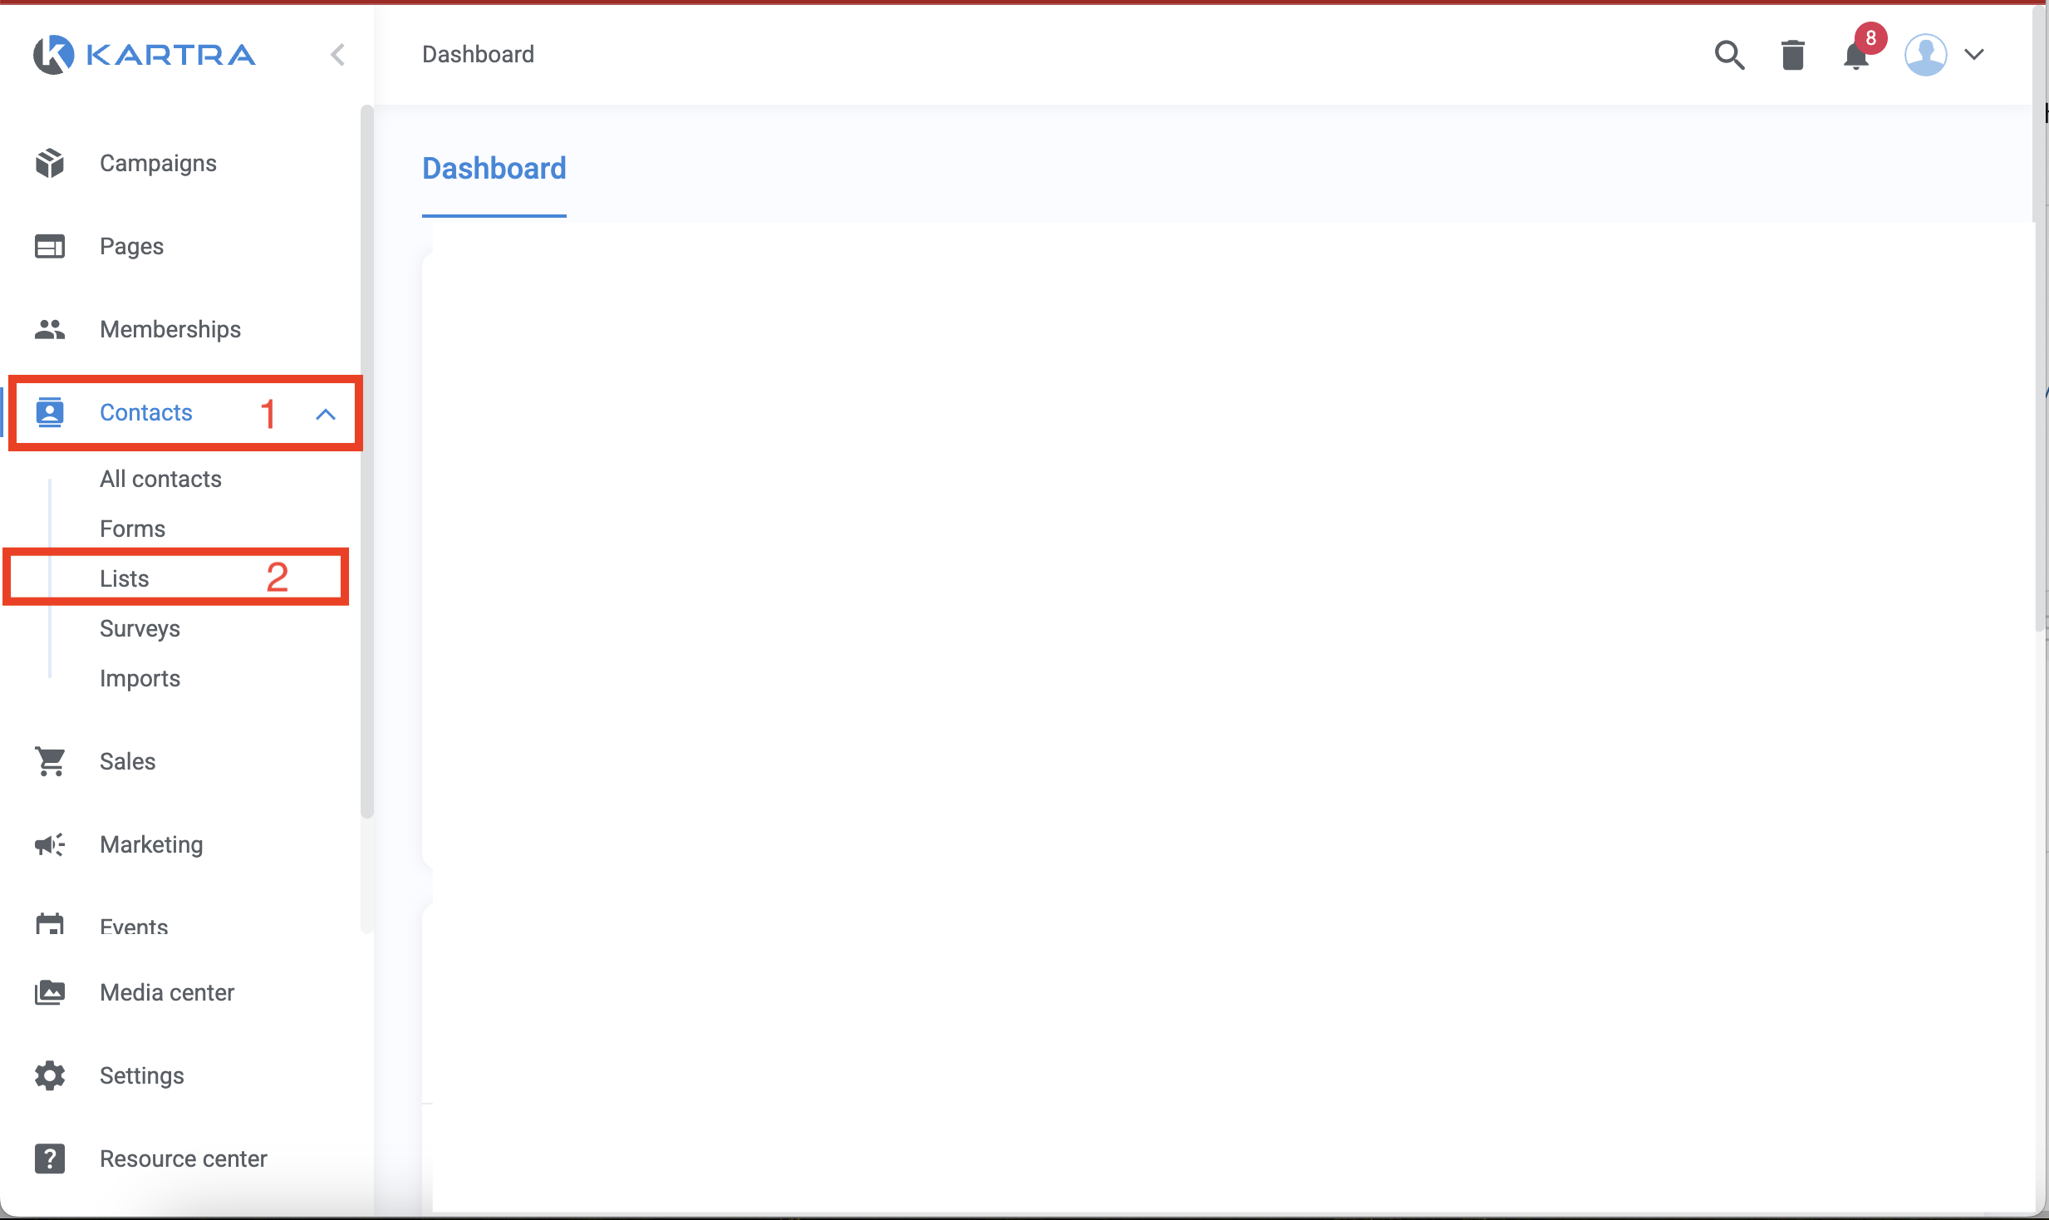Click the Pages layout icon in sidebar
The width and height of the screenshot is (2049, 1220).
point(50,246)
